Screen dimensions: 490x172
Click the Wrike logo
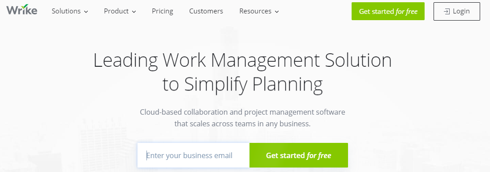(21, 10)
